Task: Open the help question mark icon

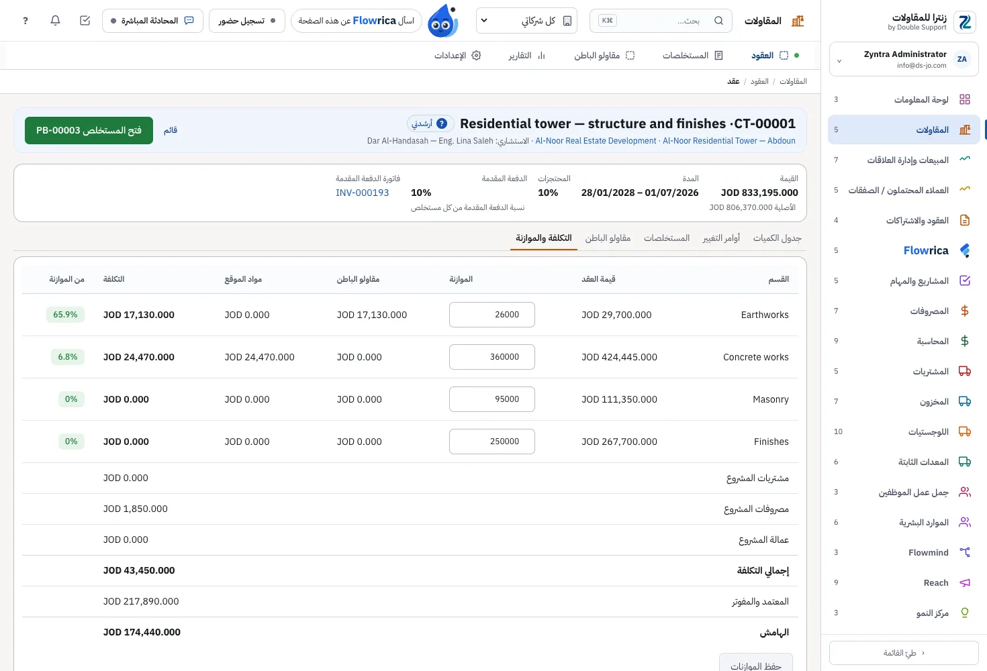Action: point(26,21)
